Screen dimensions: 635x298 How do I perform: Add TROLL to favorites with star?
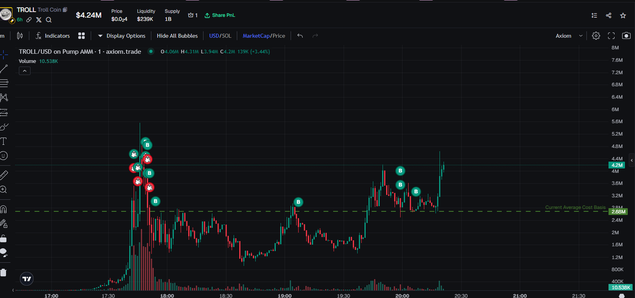pos(623,16)
